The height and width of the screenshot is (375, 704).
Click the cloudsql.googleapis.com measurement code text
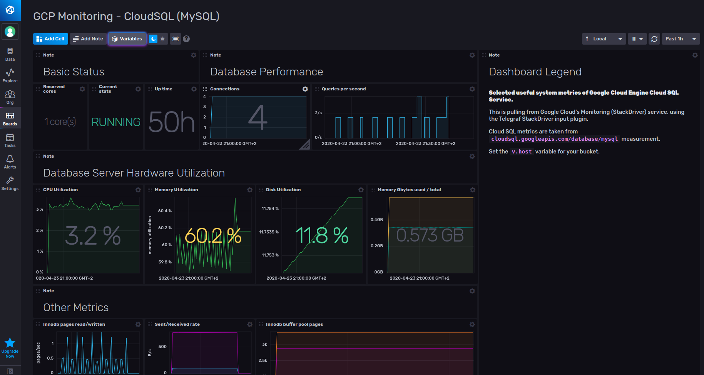(554, 139)
